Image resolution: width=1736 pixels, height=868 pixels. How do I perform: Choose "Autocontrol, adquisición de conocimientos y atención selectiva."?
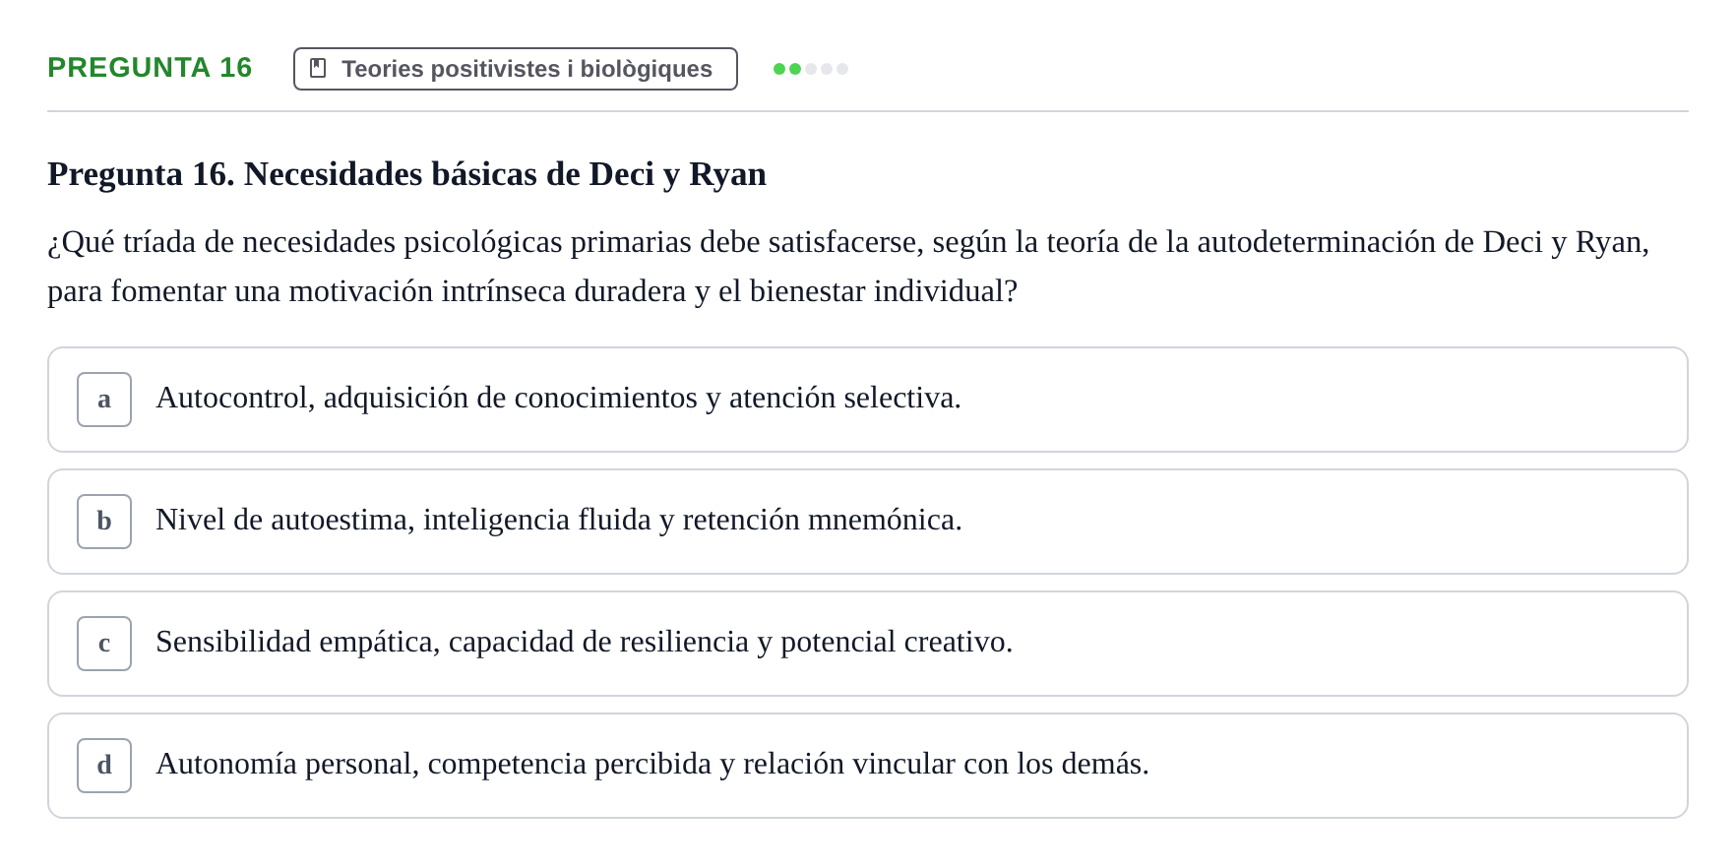tap(868, 400)
